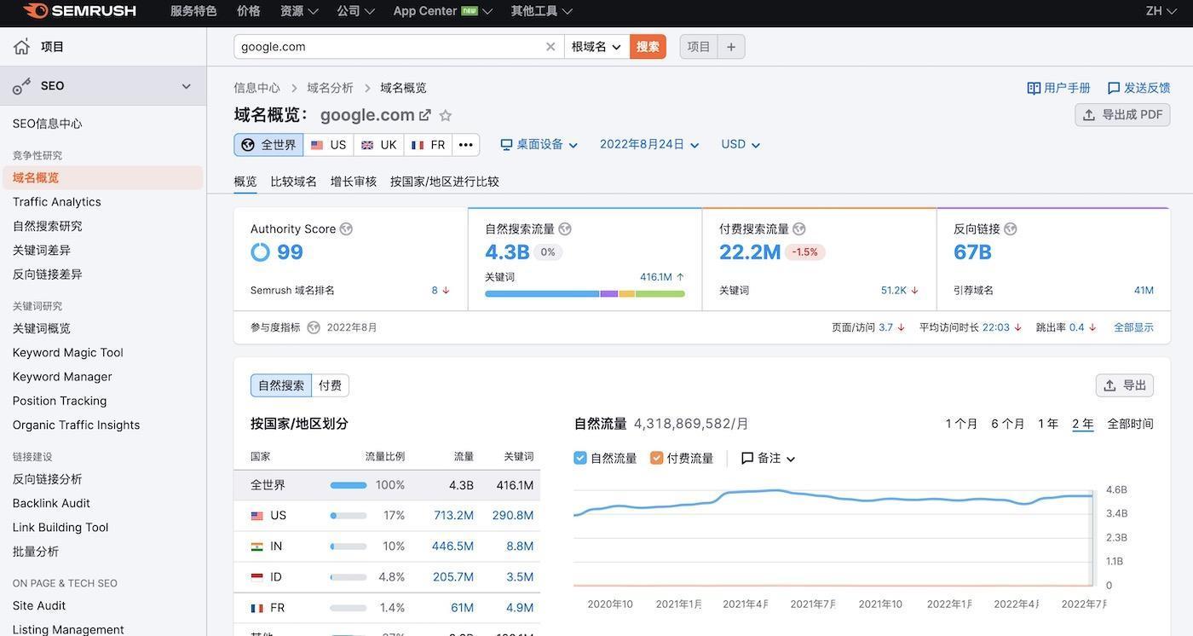
Task: Open the 其他工具 dropdown
Action: (541, 11)
